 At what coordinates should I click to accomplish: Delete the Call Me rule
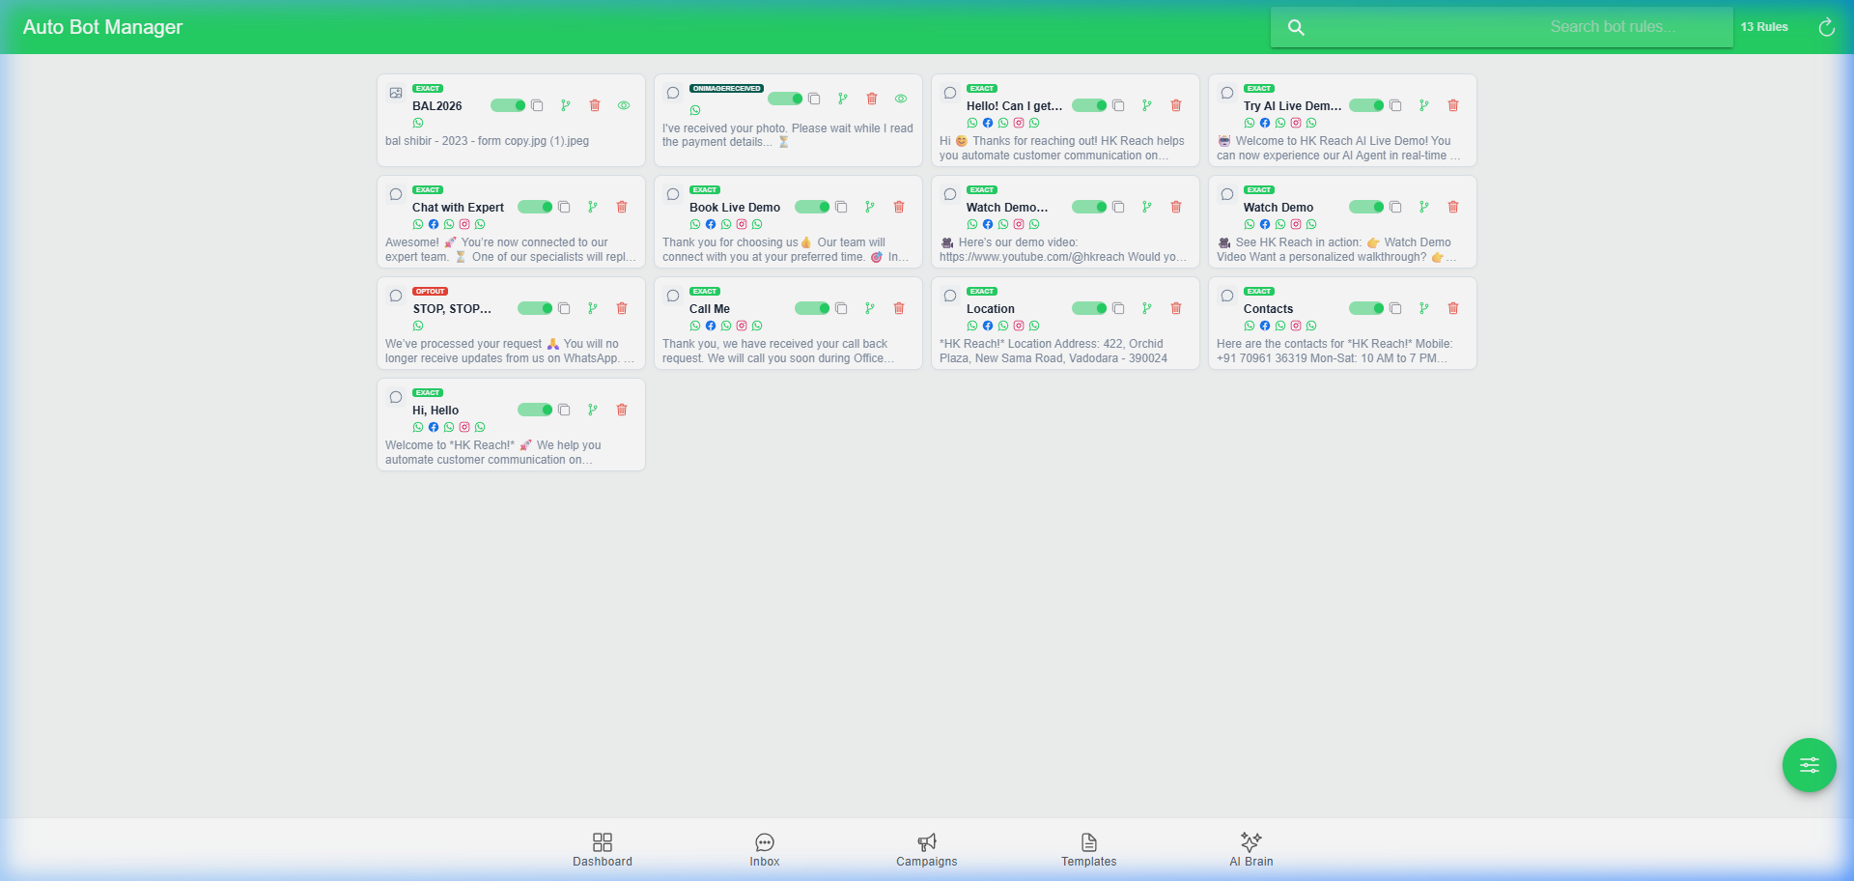coord(899,308)
